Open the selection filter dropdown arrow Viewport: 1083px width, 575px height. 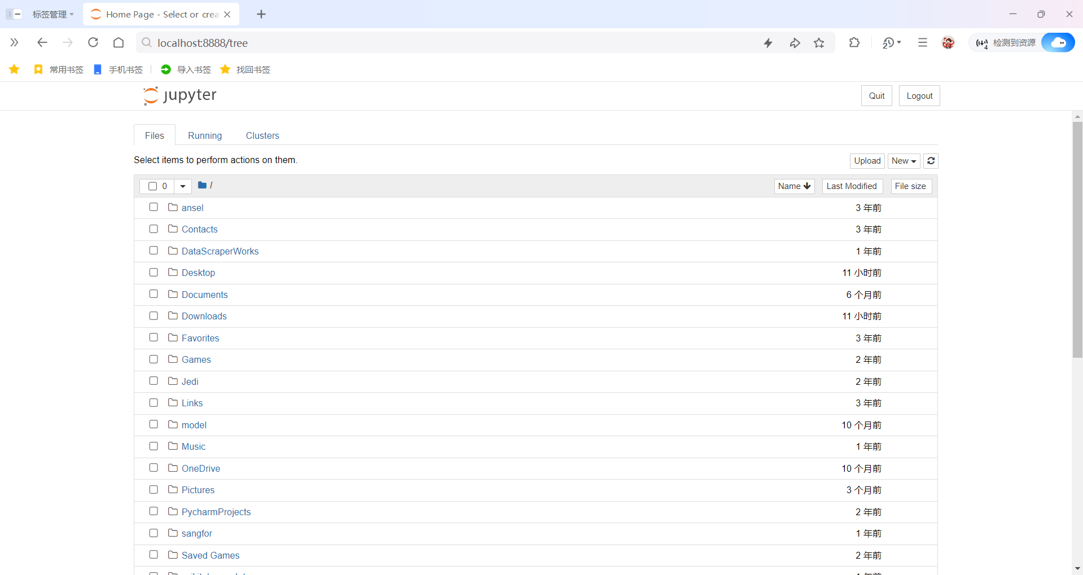pyautogui.click(x=182, y=186)
